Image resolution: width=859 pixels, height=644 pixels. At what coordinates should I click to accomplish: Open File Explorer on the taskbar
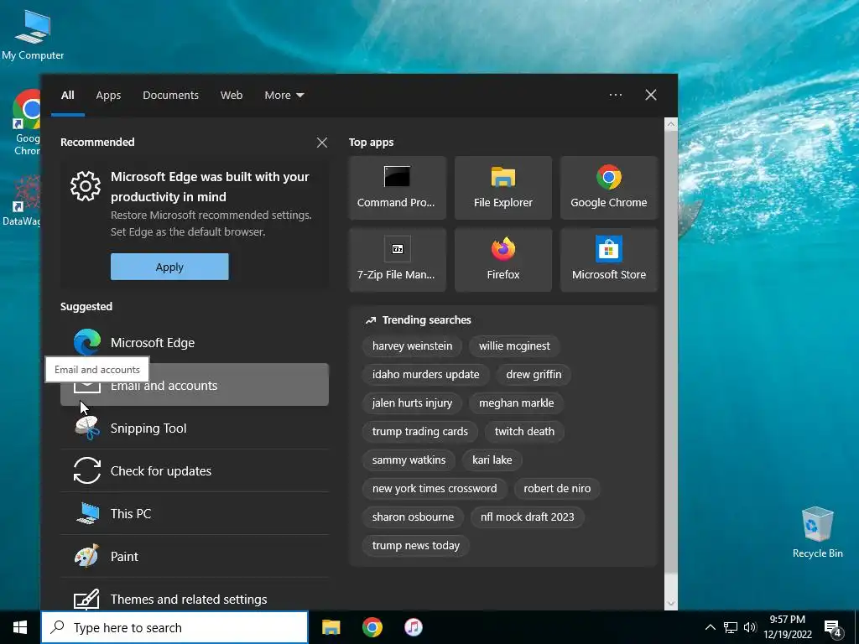pos(331,627)
